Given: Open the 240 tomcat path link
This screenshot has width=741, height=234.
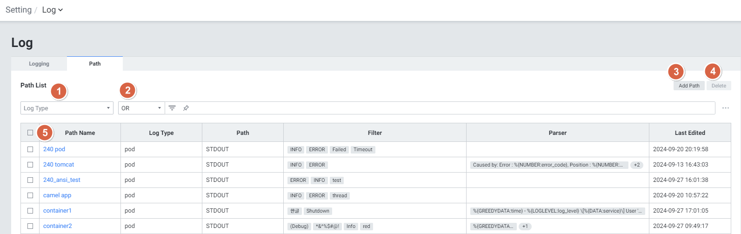Looking at the screenshot, I should tap(59, 165).
